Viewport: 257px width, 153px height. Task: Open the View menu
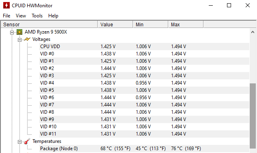(x=21, y=16)
